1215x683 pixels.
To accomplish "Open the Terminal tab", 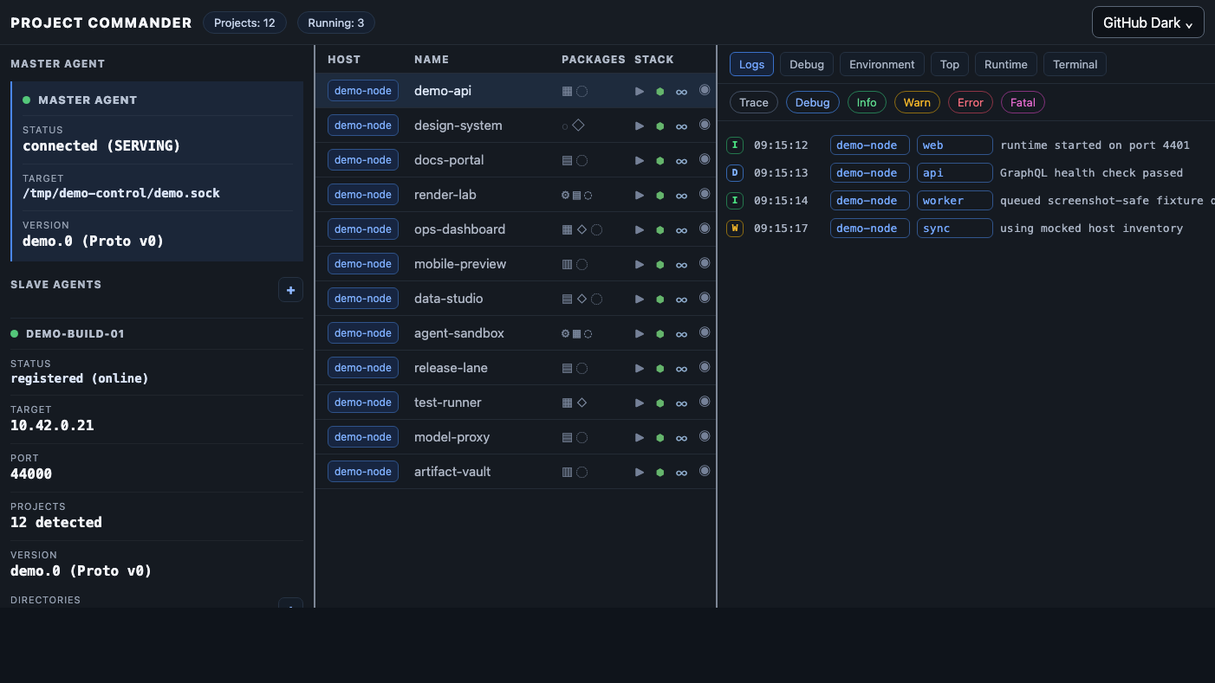I will (1075, 64).
